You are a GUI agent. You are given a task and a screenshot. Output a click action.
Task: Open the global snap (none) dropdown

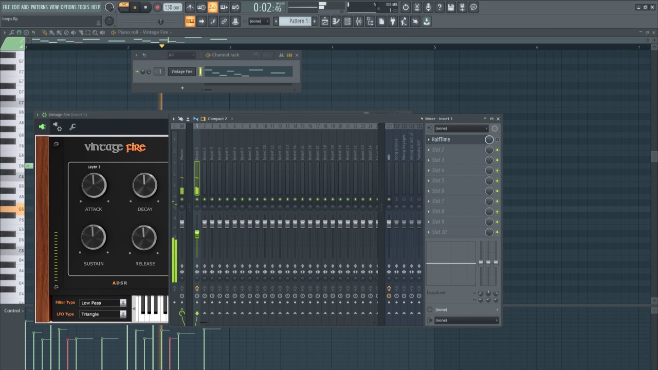(x=258, y=21)
